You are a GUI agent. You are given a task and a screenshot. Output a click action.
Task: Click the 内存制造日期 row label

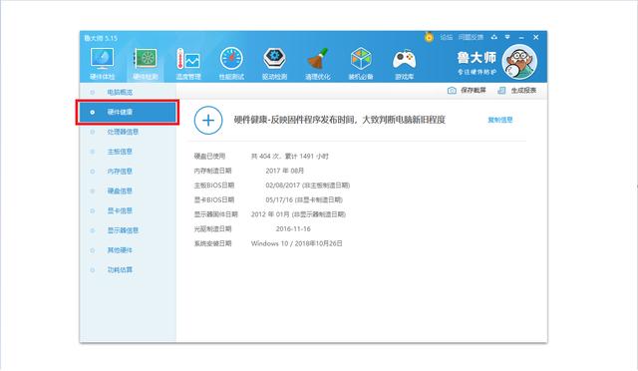pyautogui.click(x=212, y=171)
